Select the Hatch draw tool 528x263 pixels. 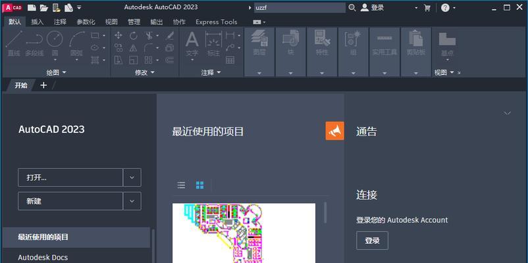(95, 60)
